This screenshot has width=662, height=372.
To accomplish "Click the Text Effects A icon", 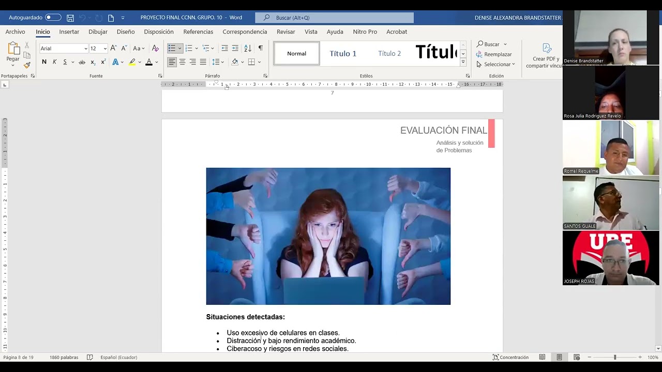I will (115, 62).
